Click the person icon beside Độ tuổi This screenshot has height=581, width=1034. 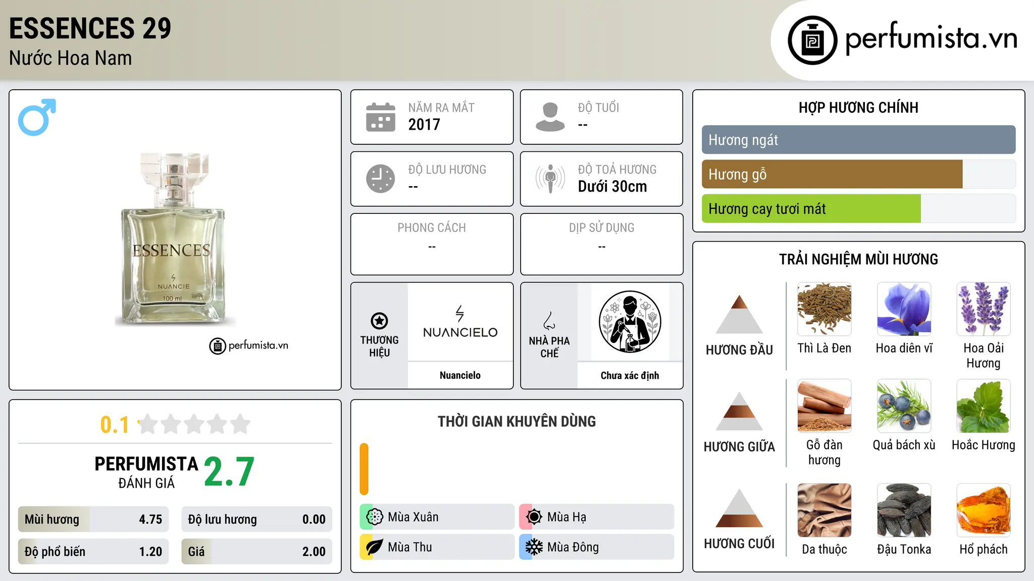550,117
